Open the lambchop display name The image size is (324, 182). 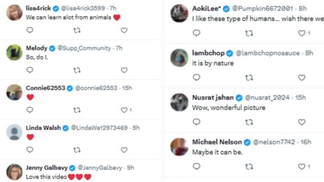208,53
